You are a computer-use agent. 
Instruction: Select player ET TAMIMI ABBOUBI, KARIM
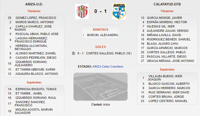(x=35, y=69)
